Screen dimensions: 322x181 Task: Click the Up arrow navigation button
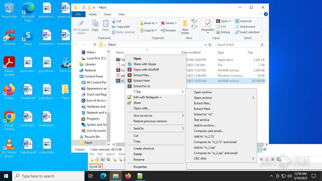tap(95, 45)
